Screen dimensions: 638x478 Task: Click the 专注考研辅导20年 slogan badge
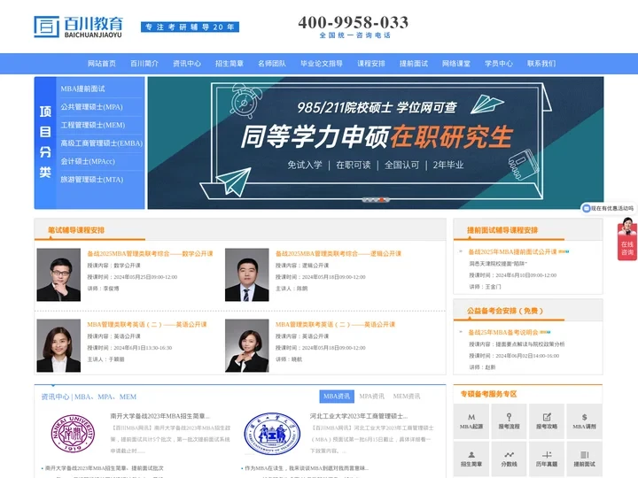(x=190, y=27)
